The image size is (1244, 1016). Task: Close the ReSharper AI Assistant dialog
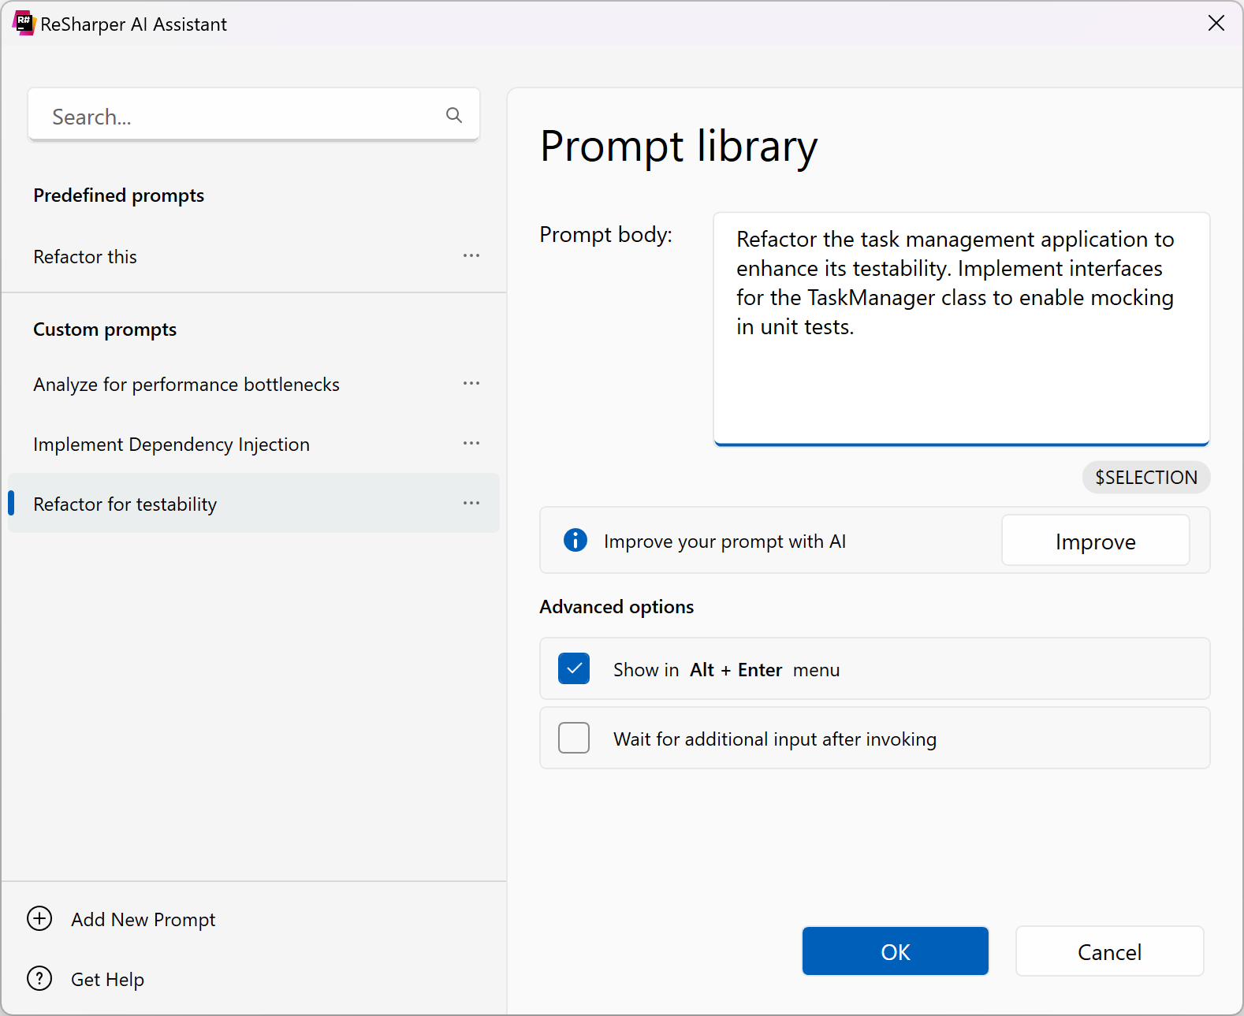1216,24
